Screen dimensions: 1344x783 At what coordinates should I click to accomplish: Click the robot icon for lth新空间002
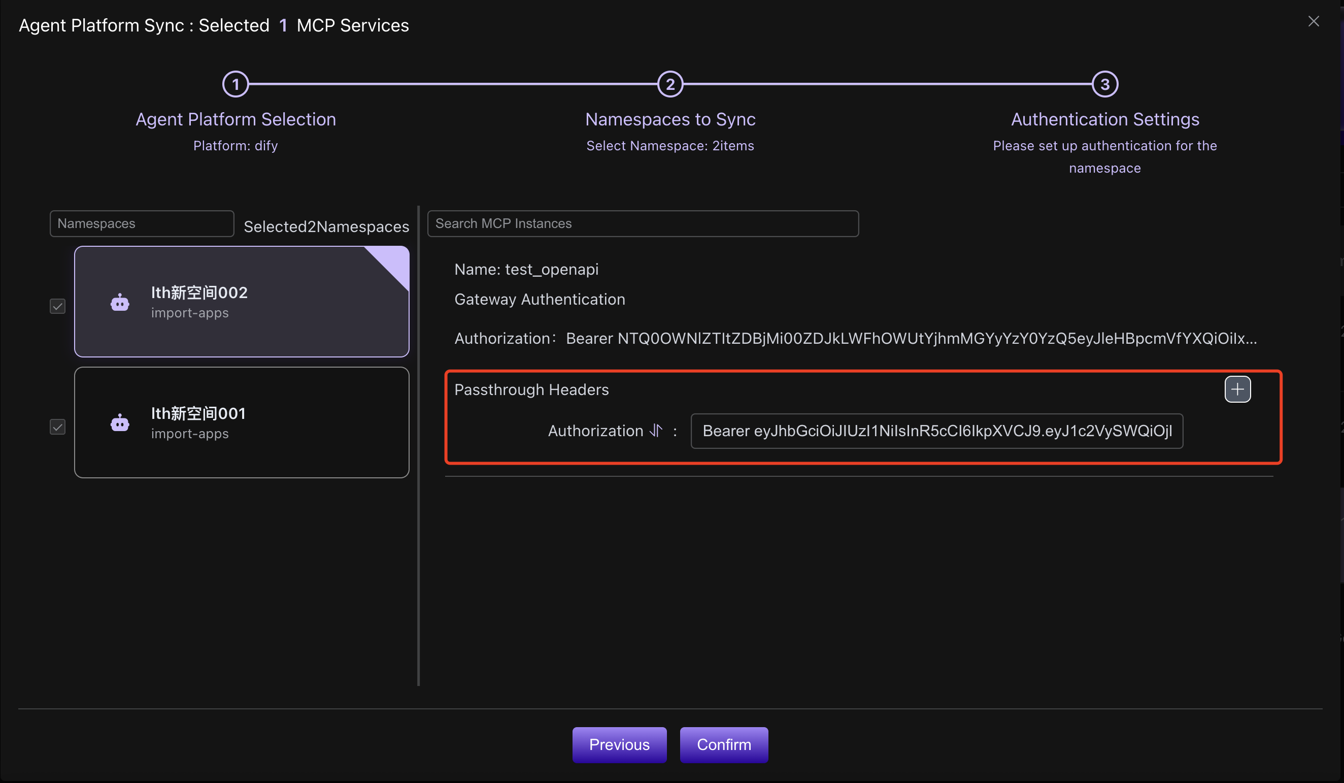(x=120, y=302)
